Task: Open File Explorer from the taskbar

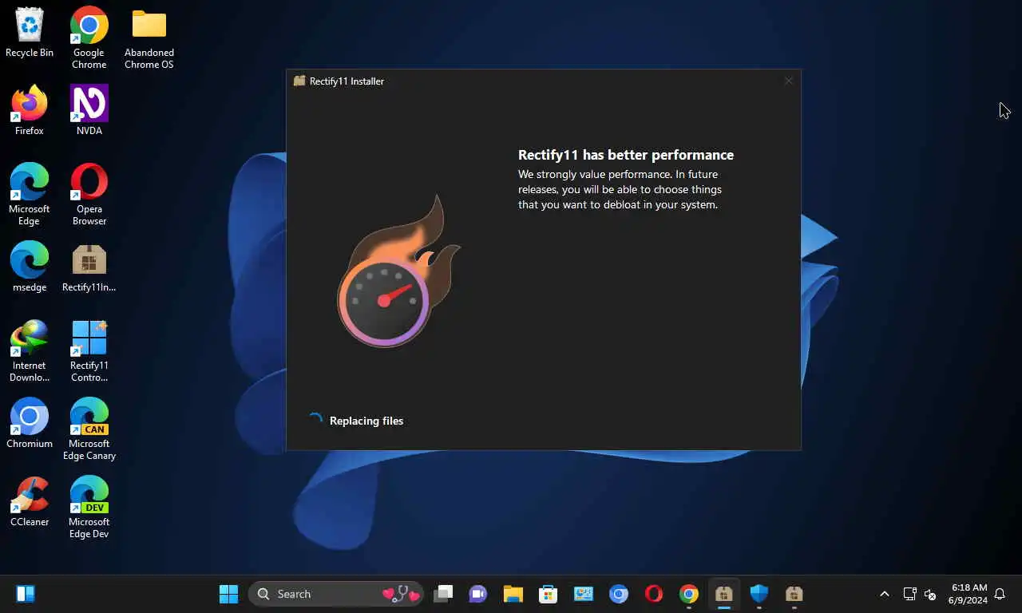Action: coord(513,594)
